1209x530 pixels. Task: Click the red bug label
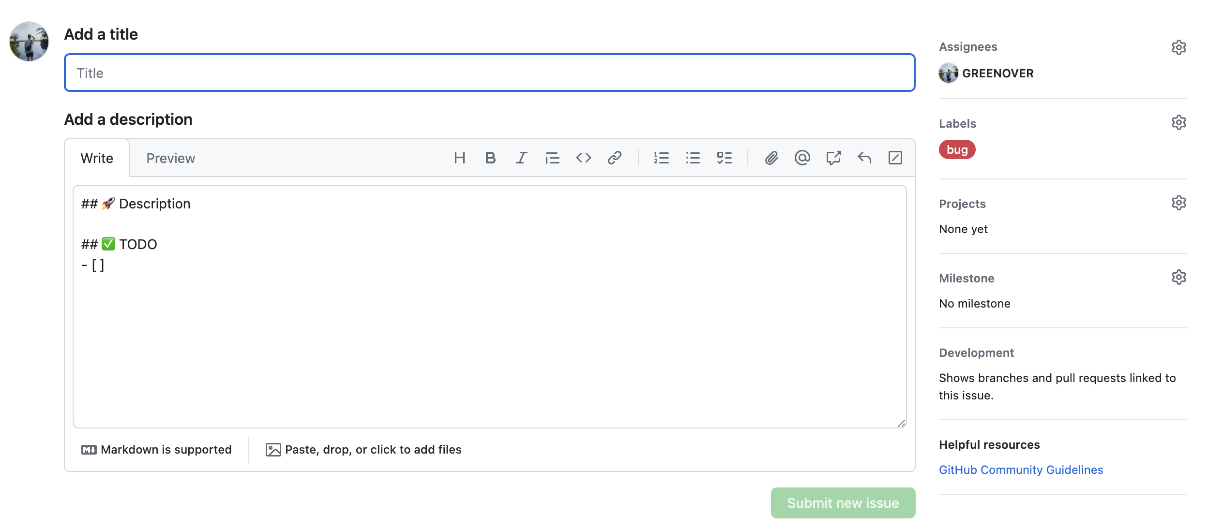957,150
